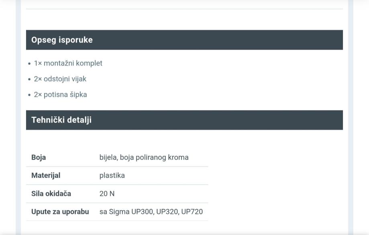
Task: Click the horizontal divider above "Opseg isporuke"
Action: coord(184,9)
